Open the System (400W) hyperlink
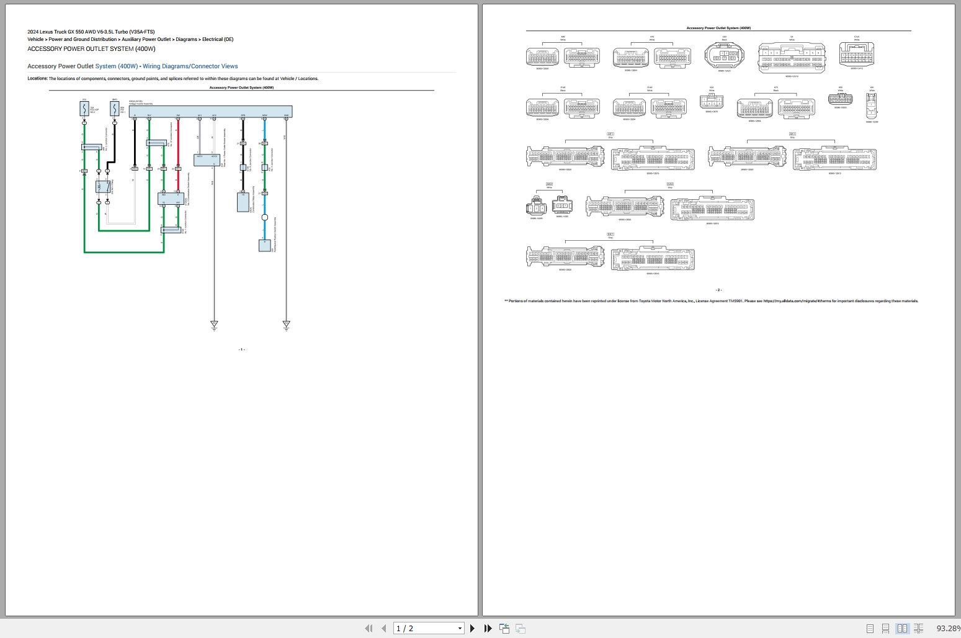The image size is (961, 638). [x=117, y=66]
